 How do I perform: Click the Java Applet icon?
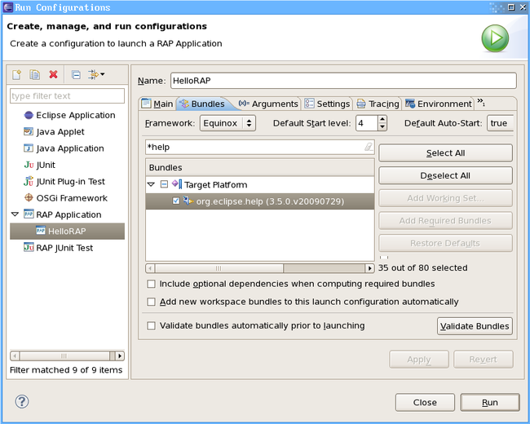pyautogui.click(x=29, y=131)
